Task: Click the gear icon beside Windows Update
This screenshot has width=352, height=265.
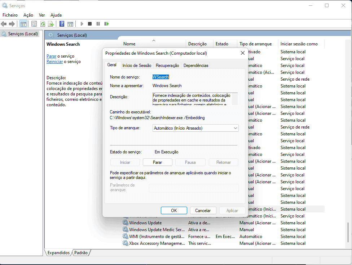Action: coord(125,223)
